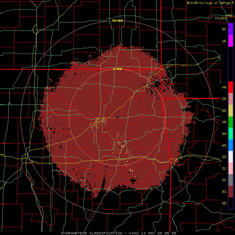The width and height of the screenshot is (235, 235).
Task: Click the dark red BI legend swatch
Action: coord(231,192)
